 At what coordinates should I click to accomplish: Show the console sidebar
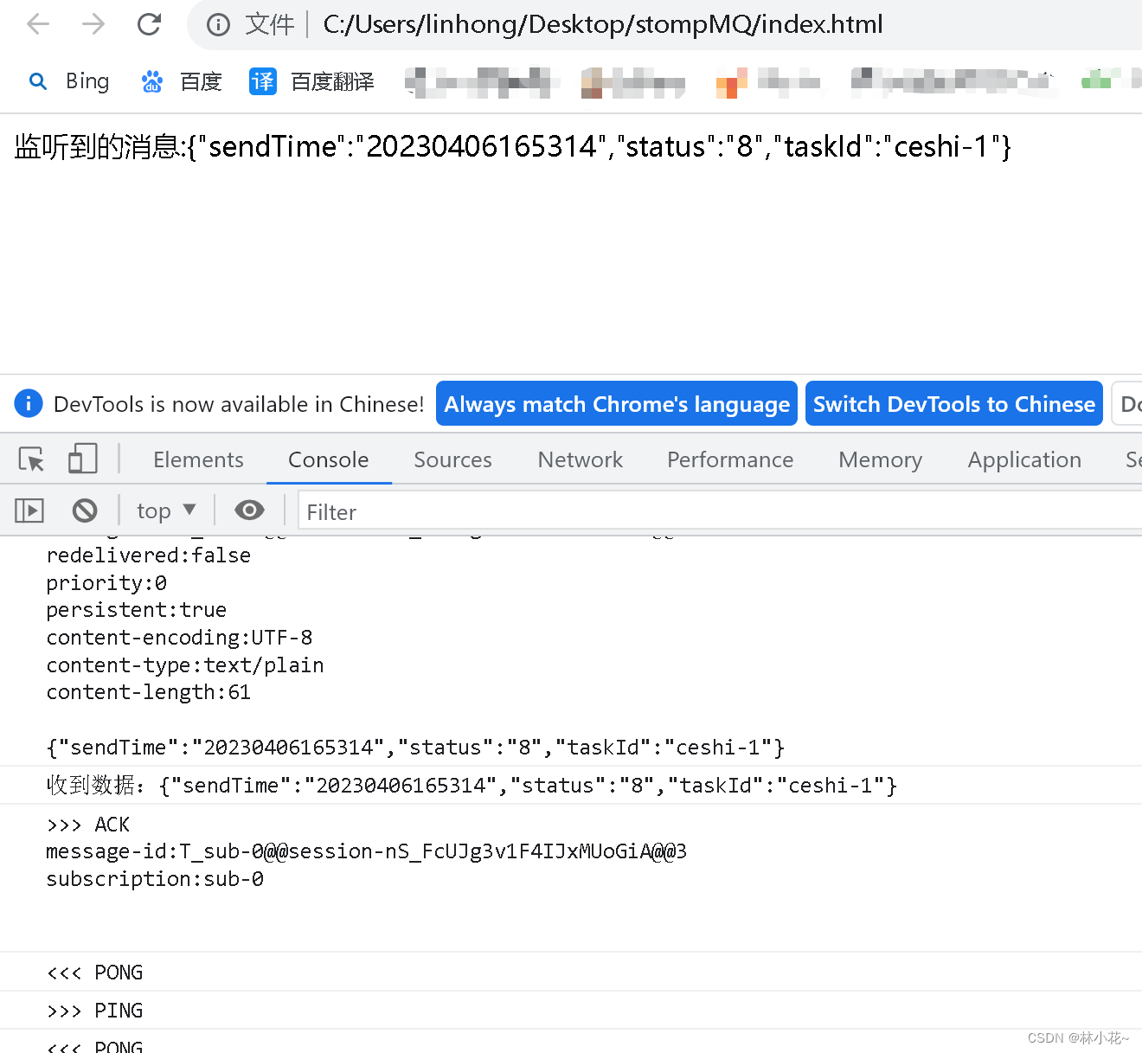click(x=29, y=510)
